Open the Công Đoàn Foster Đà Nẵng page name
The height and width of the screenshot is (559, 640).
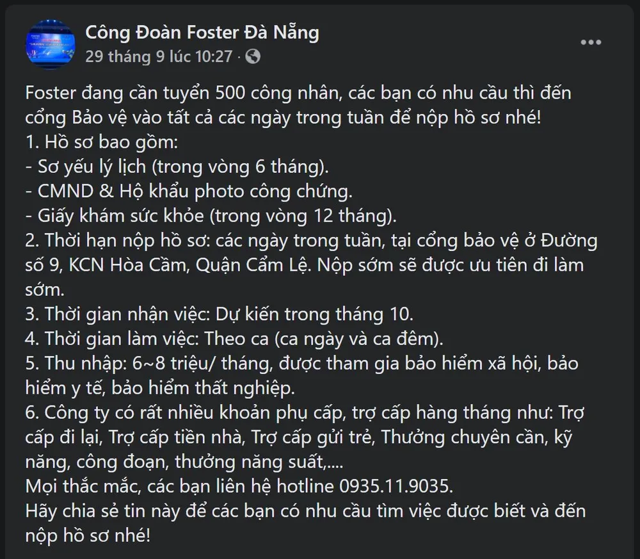tap(202, 32)
